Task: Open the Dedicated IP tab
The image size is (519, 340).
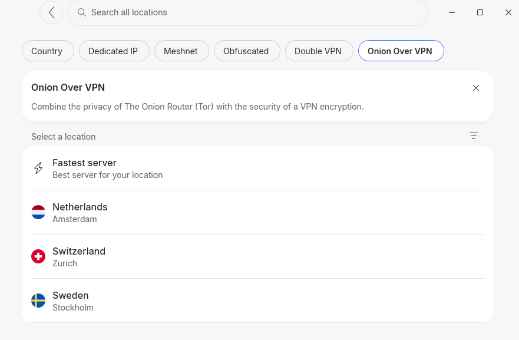Action: tap(114, 51)
